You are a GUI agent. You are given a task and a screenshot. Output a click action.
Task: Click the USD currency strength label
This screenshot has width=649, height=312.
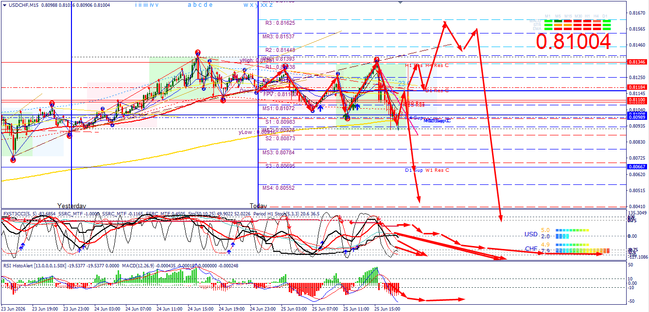[531, 234]
